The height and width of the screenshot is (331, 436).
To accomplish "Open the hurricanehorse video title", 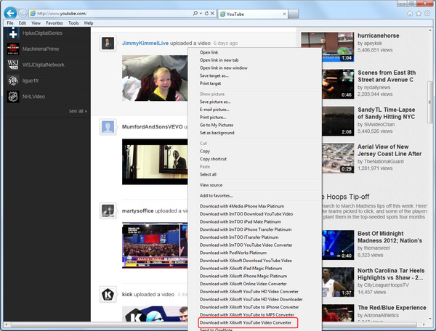I will click(378, 36).
